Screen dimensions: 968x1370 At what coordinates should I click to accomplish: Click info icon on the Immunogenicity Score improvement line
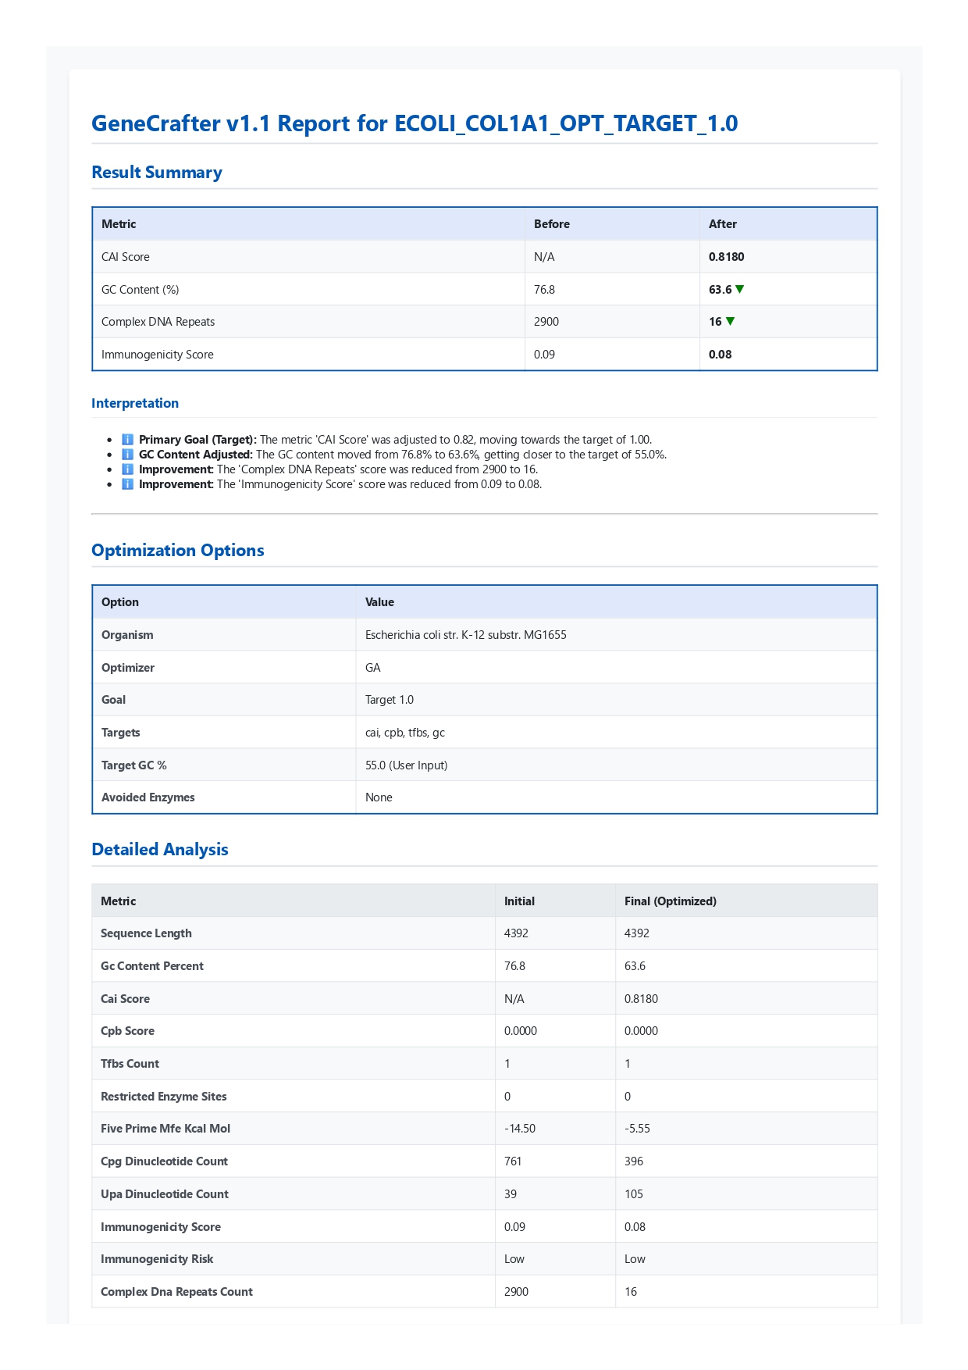(x=127, y=484)
